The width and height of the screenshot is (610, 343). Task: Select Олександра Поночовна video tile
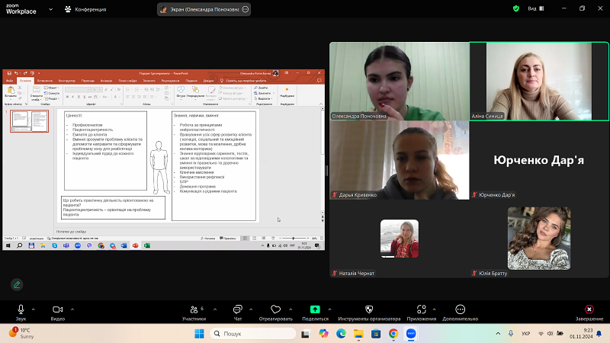pos(400,82)
